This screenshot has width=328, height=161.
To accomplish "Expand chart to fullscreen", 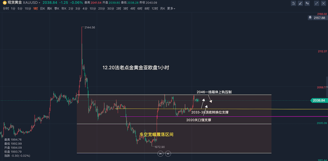I will click(317, 3).
